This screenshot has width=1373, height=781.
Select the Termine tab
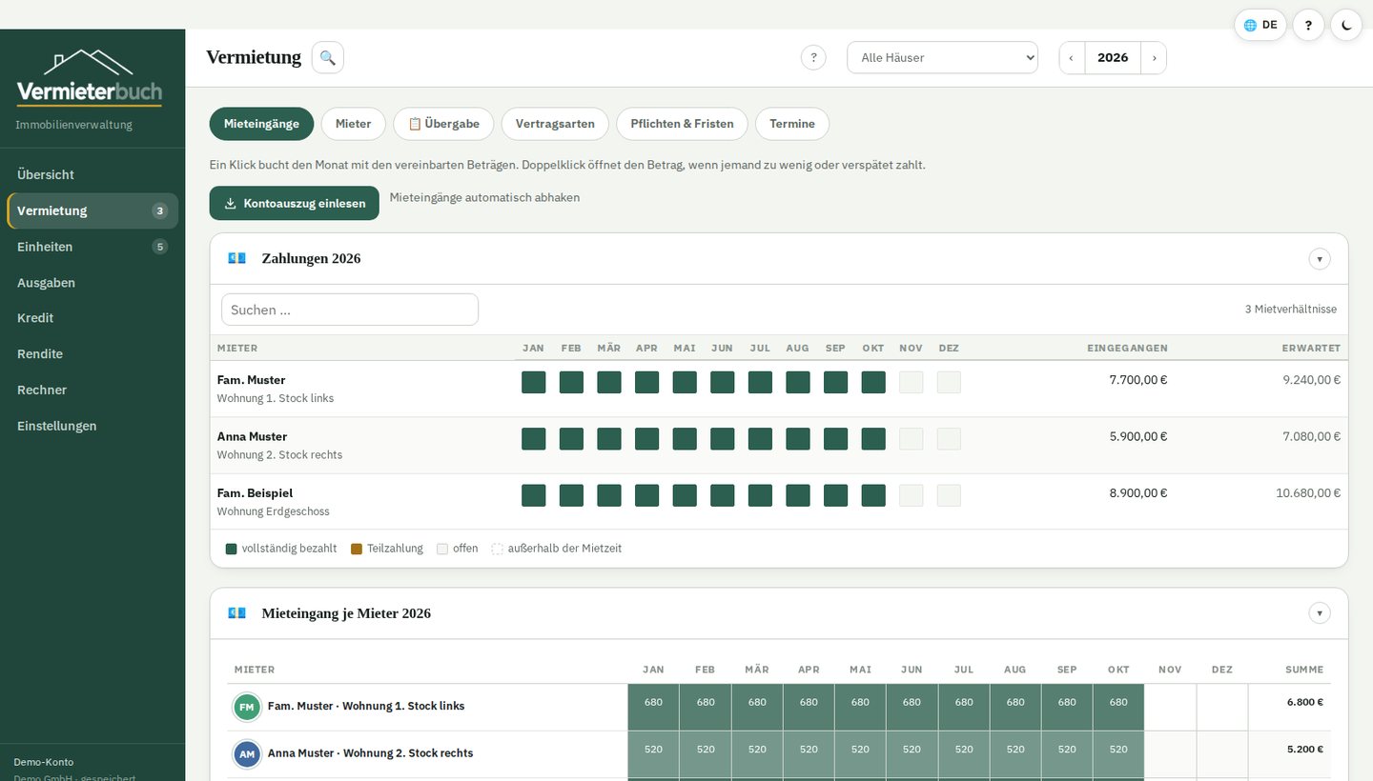coord(792,124)
